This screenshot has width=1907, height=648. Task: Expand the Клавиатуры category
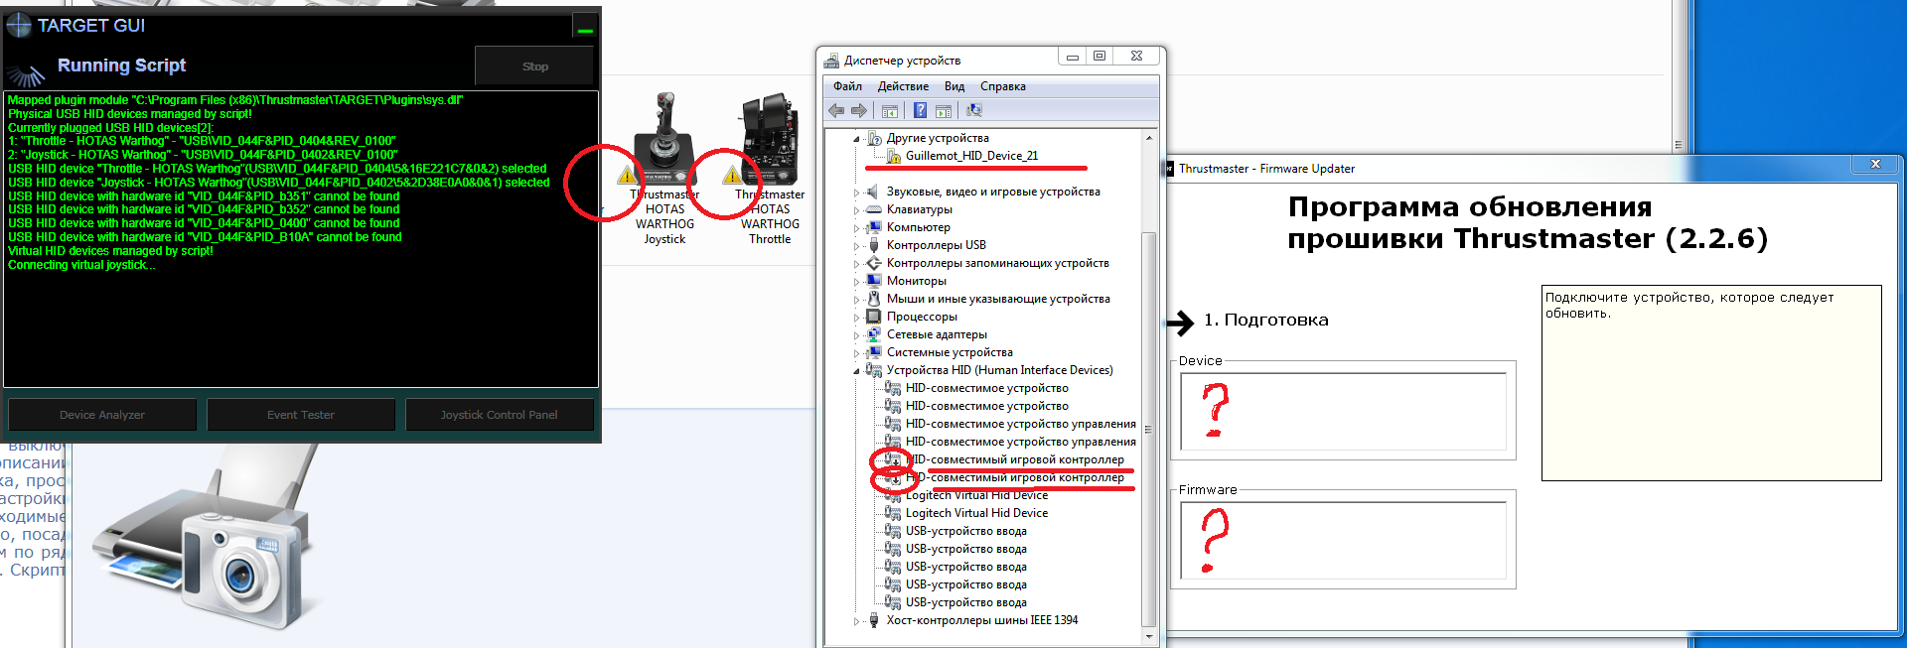click(x=857, y=210)
